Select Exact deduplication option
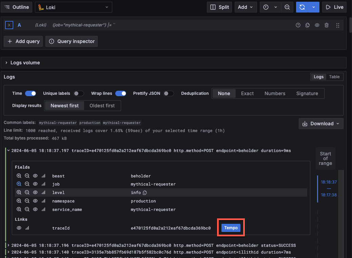This screenshot has width=352, height=258. pyautogui.click(x=247, y=93)
